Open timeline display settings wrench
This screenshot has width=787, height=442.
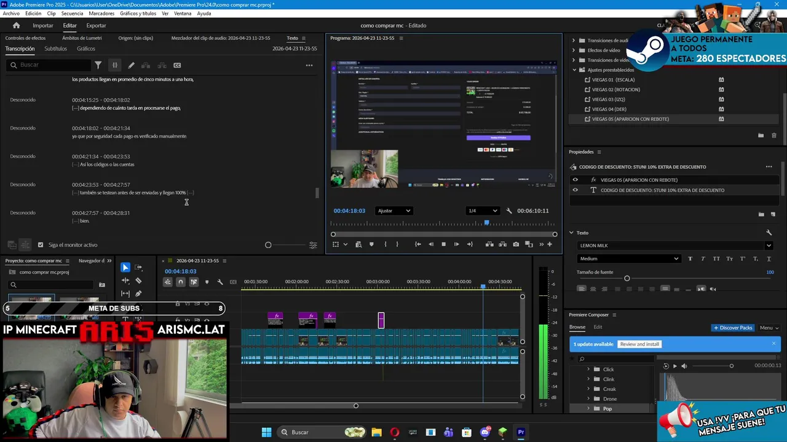point(220,282)
